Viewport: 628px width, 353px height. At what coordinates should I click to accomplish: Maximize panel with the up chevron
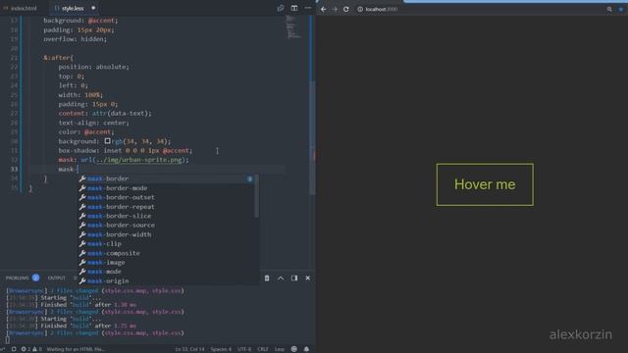point(281,278)
